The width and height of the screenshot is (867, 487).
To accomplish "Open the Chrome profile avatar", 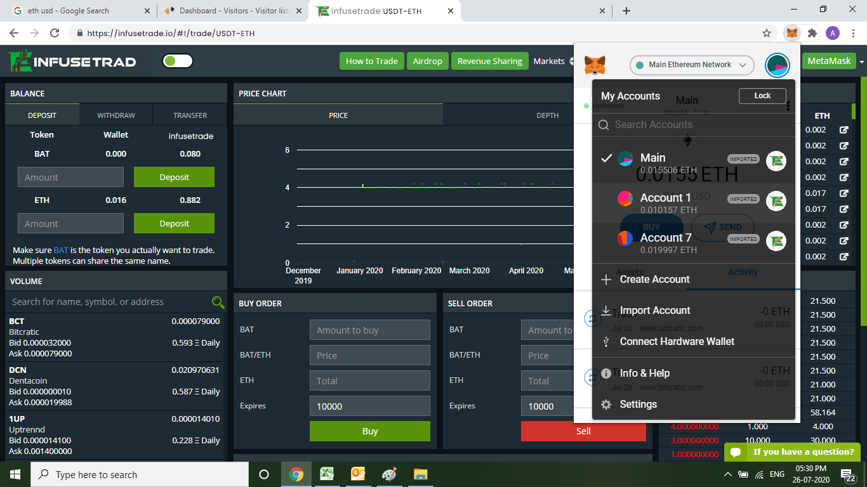I will point(833,33).
